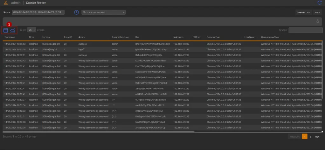
Task: Click the date Range input field
Action: [38, 12]
